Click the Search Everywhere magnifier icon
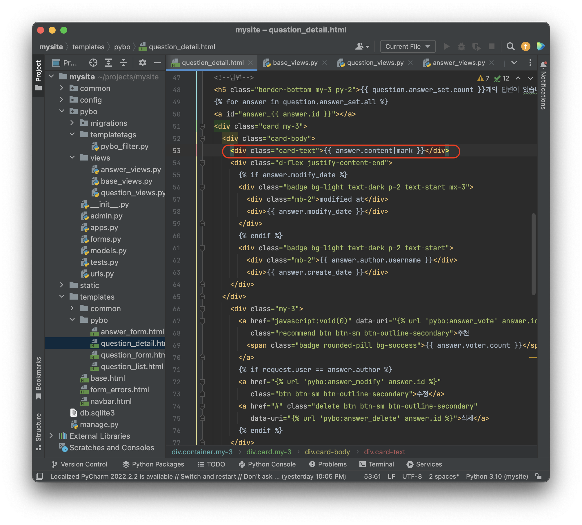Viewport: 582px width, 525px height. (x=510, y=46)
